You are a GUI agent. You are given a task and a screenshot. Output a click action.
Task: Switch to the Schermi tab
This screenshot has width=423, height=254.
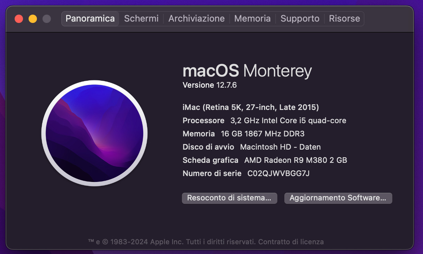click(x=141, y=18)
